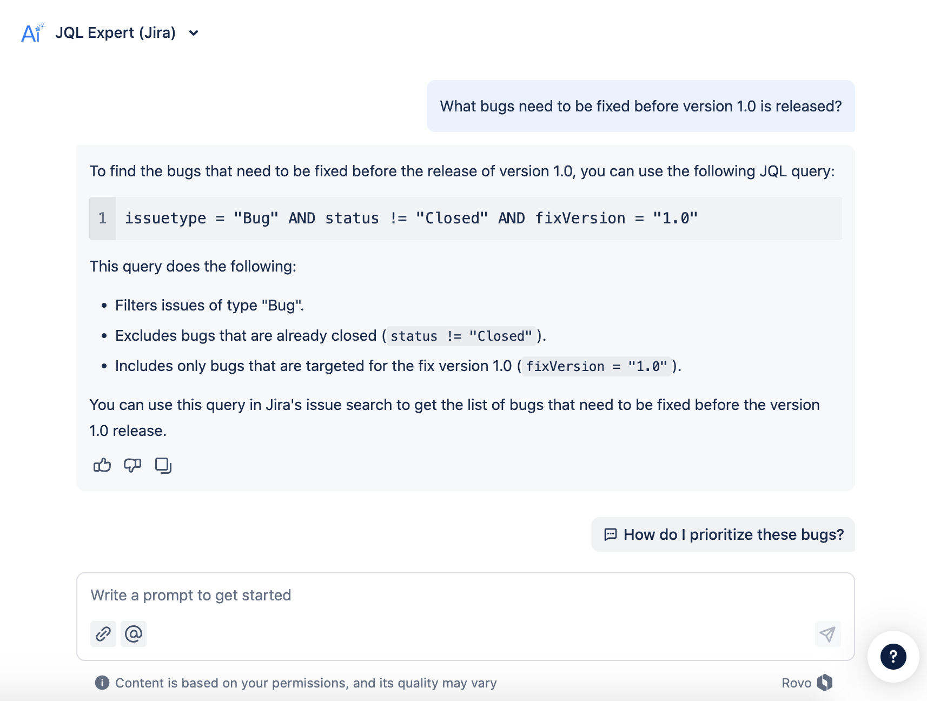The height and width of the screenshot is (701, 927).
Task: Open the JQL Expert agent dropdown chevron
Action: click(x=194, y=33)
